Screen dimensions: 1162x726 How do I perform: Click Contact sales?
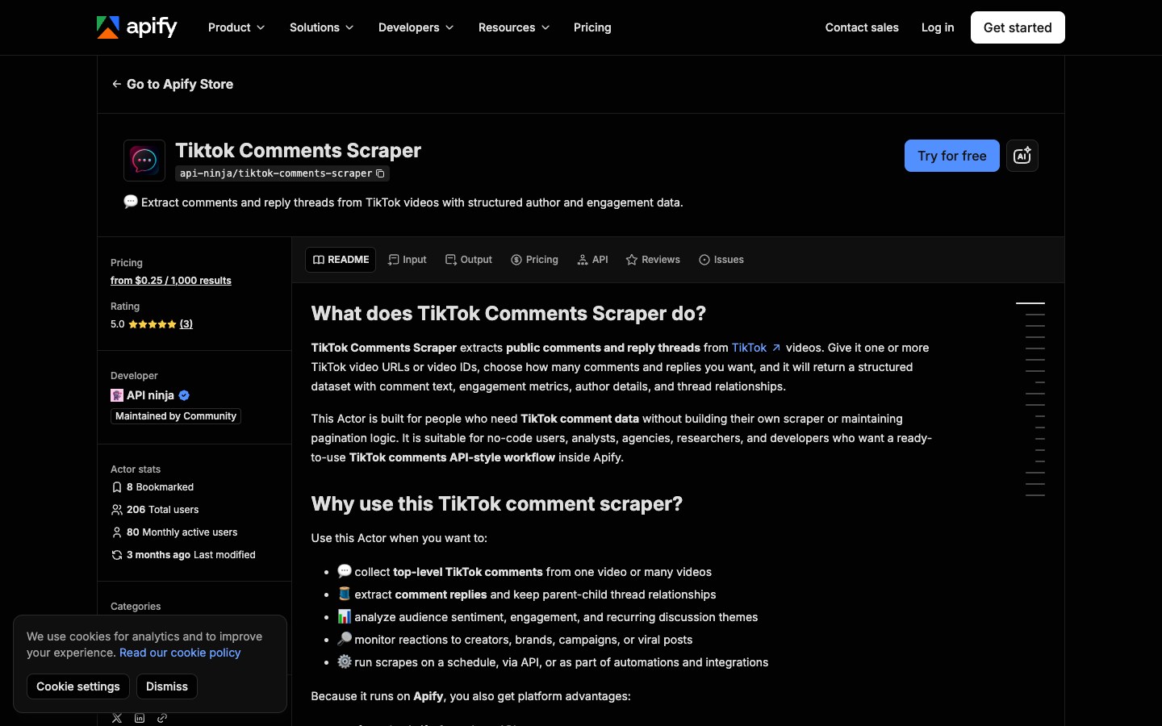[862, 27]
